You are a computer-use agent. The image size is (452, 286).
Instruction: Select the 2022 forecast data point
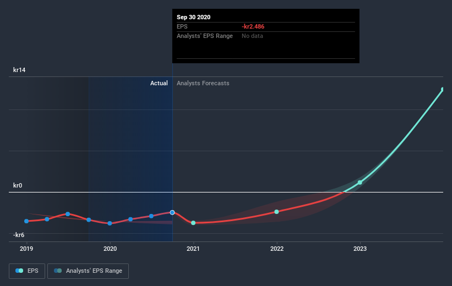pyautogui.click(x=276, y=212)
